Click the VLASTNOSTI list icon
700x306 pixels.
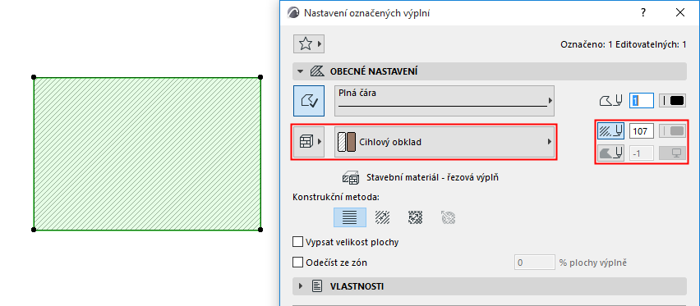coord(316,286)
